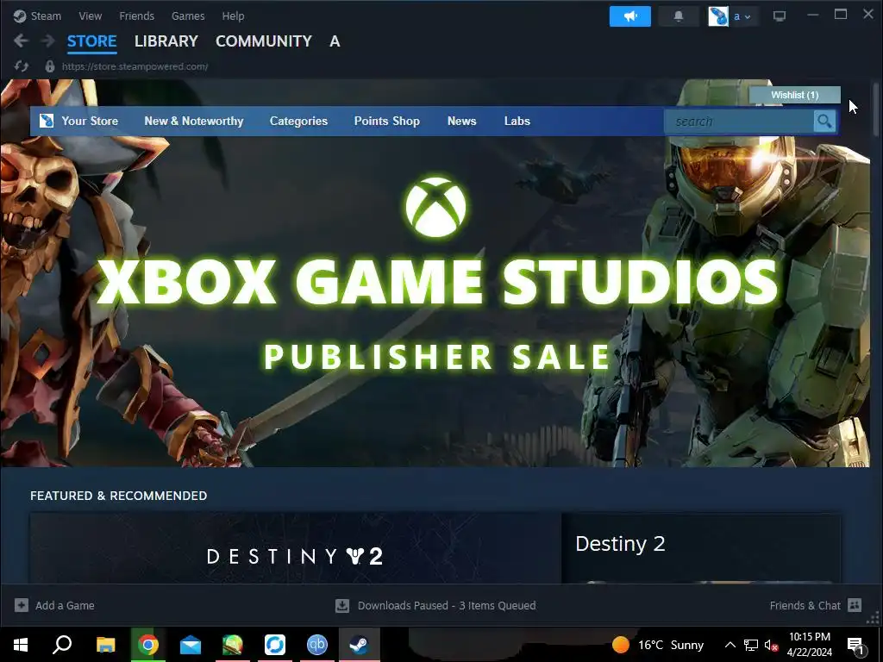
Task: Click the lock icon beside the URL
Action: [49, 66]
